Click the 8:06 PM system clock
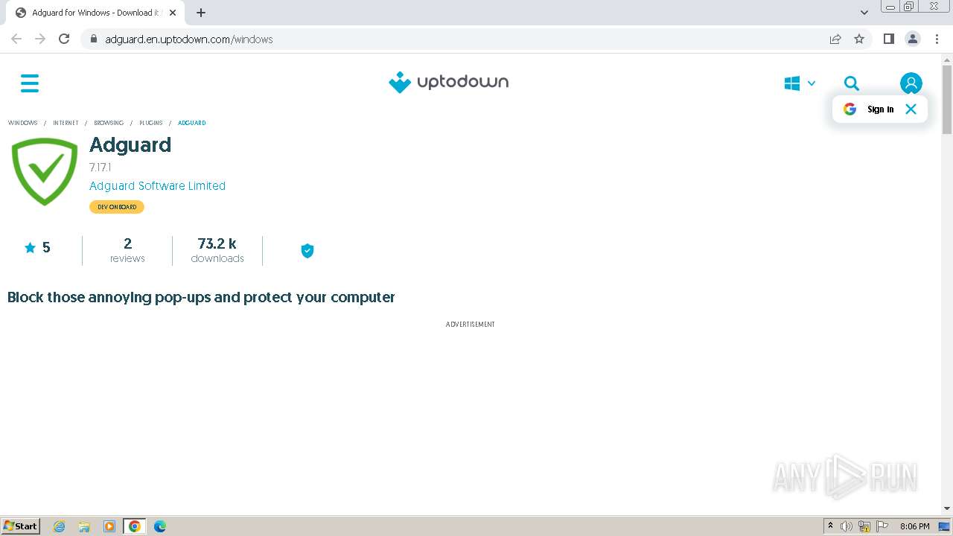Screen dimensions: 953x536 914,526
